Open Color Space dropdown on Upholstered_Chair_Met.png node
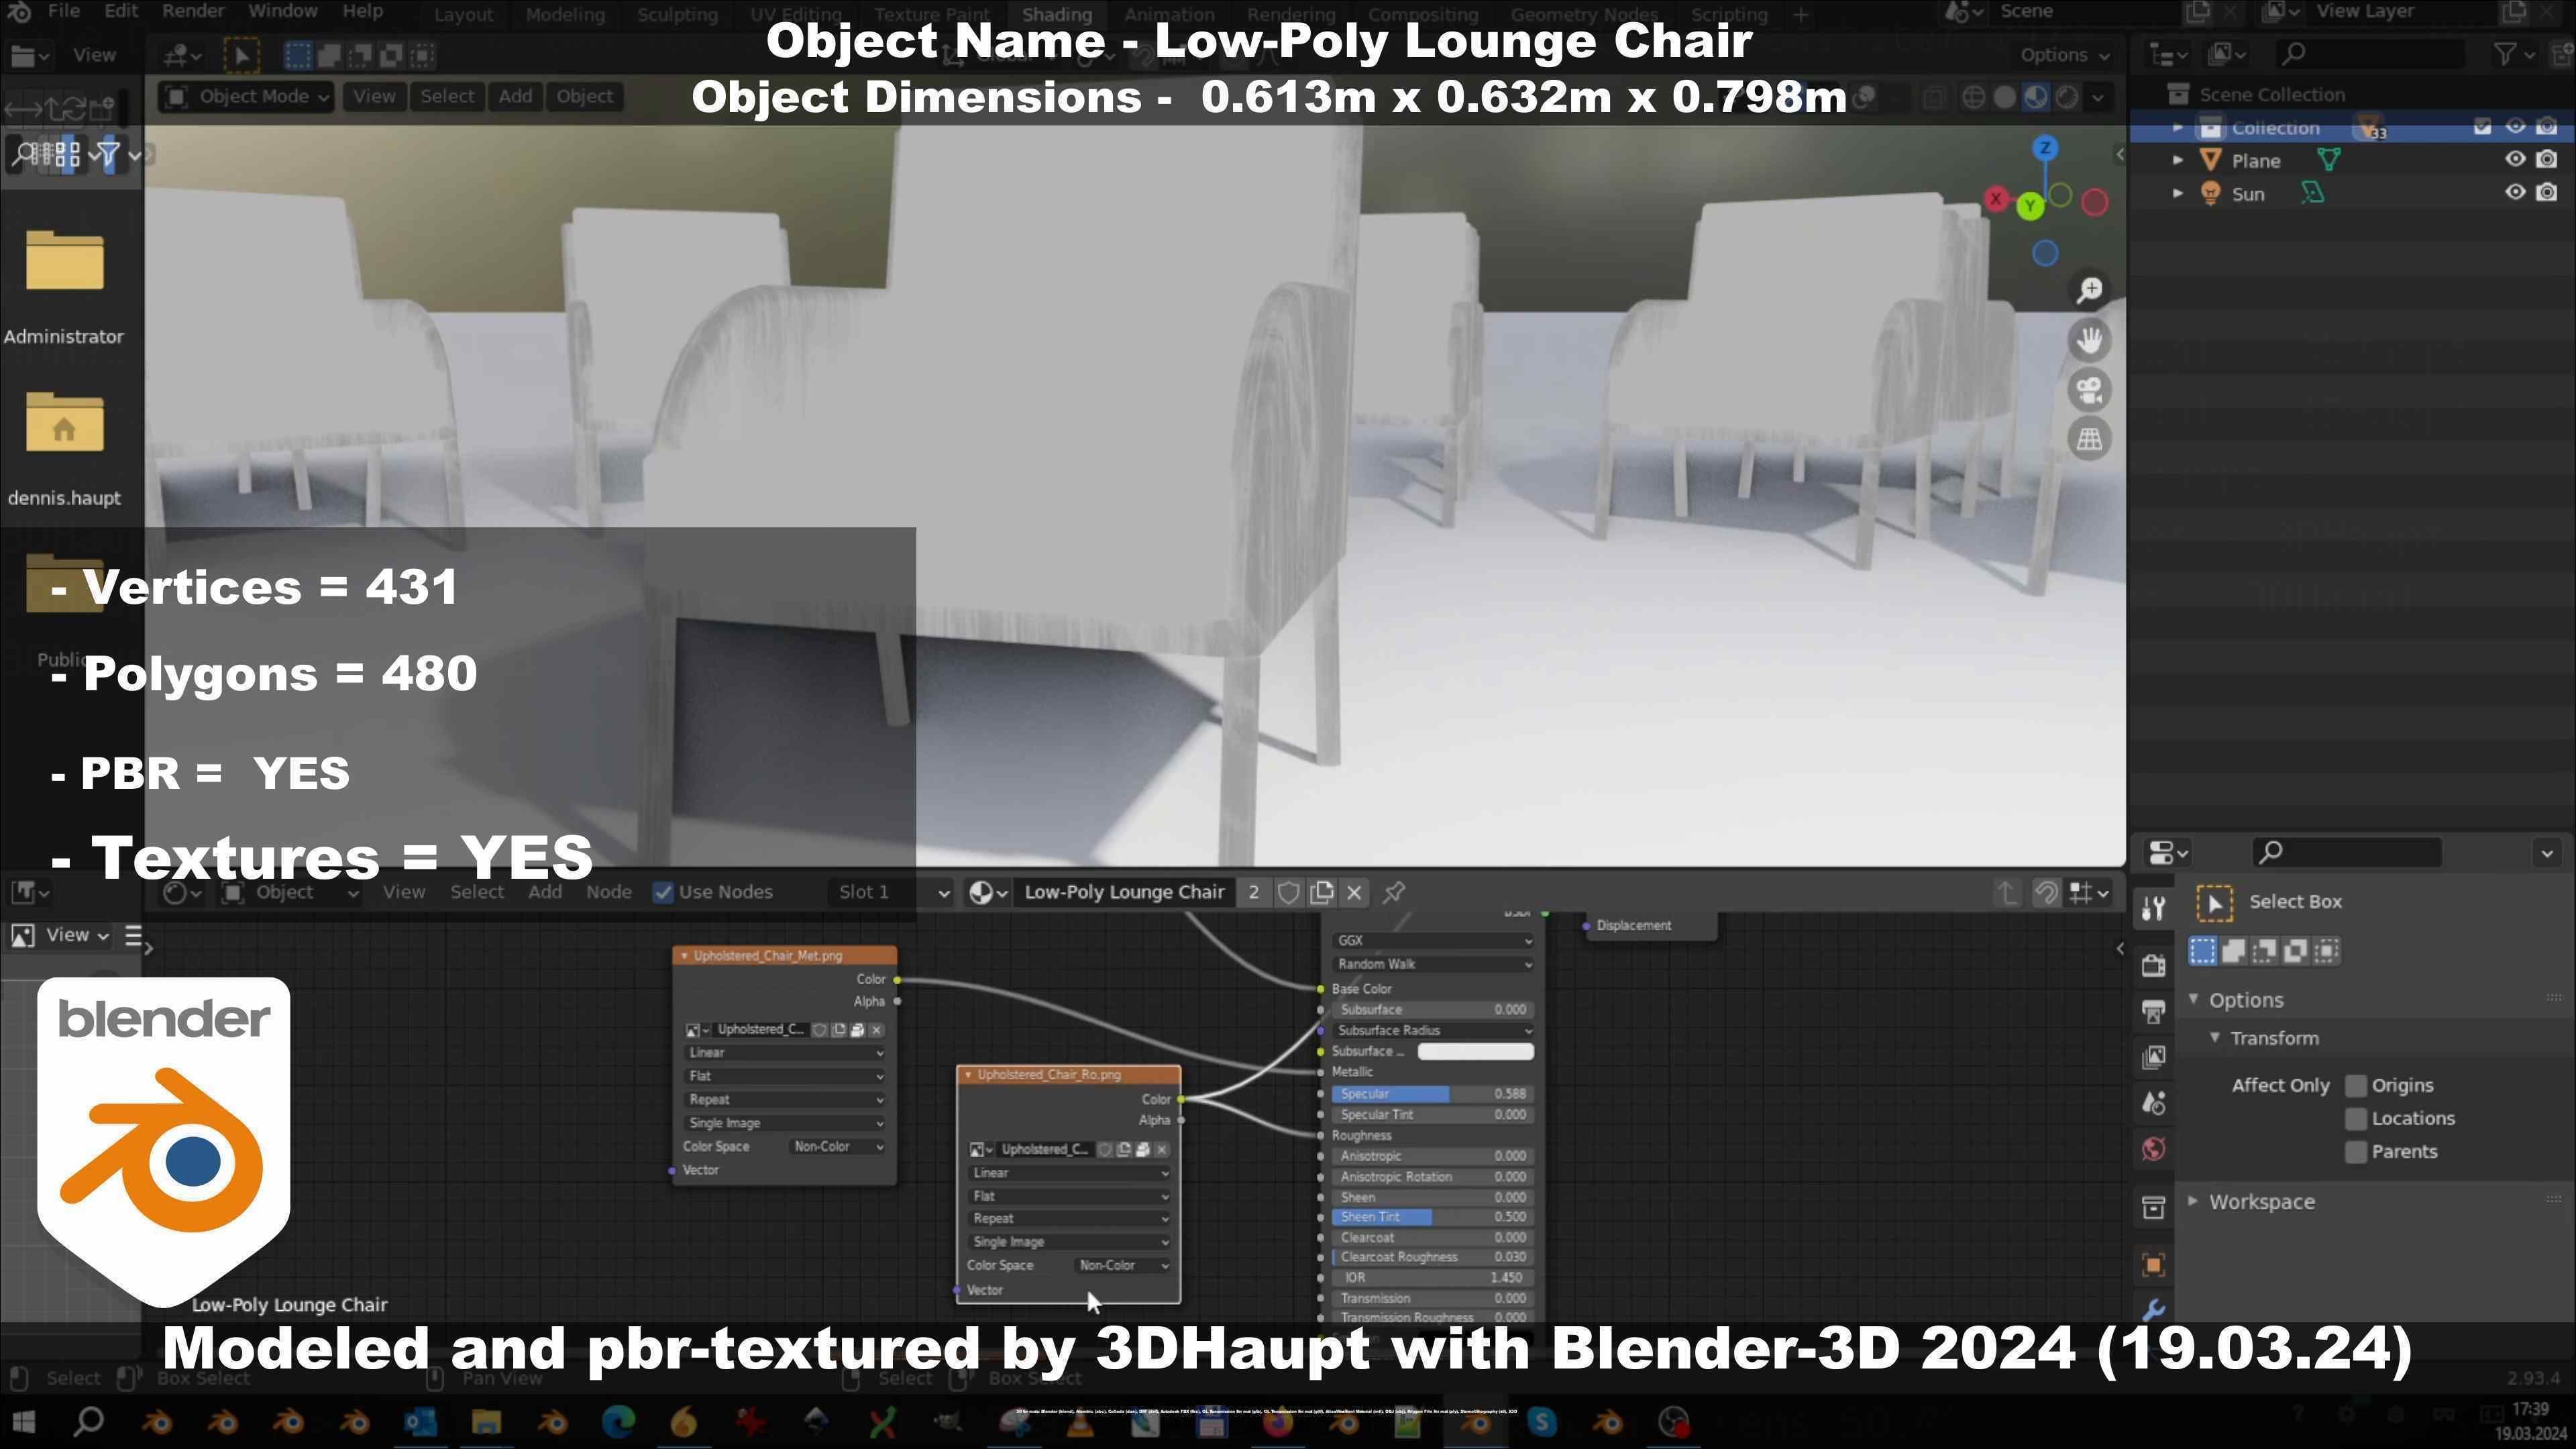The image size is (2576, 1449). click(x=837, y=1147)
